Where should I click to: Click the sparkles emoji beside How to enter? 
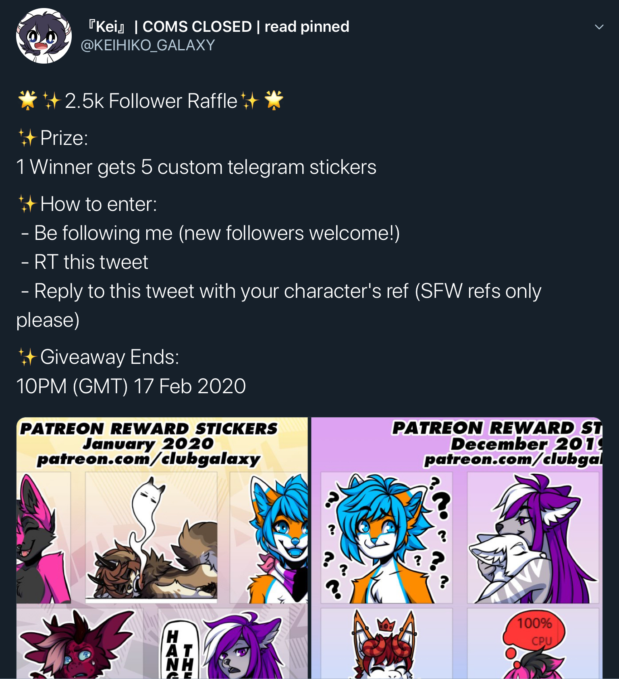point(27,204)
